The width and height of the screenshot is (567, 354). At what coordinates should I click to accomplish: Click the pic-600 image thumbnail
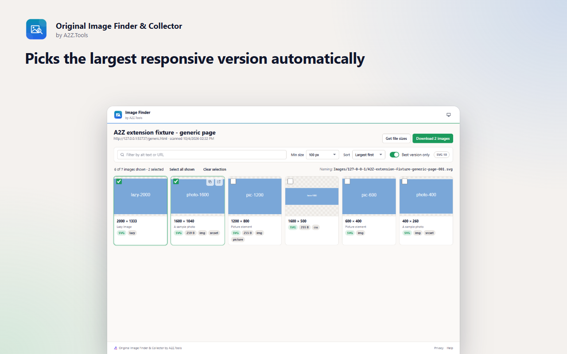(x=369, y=196)
